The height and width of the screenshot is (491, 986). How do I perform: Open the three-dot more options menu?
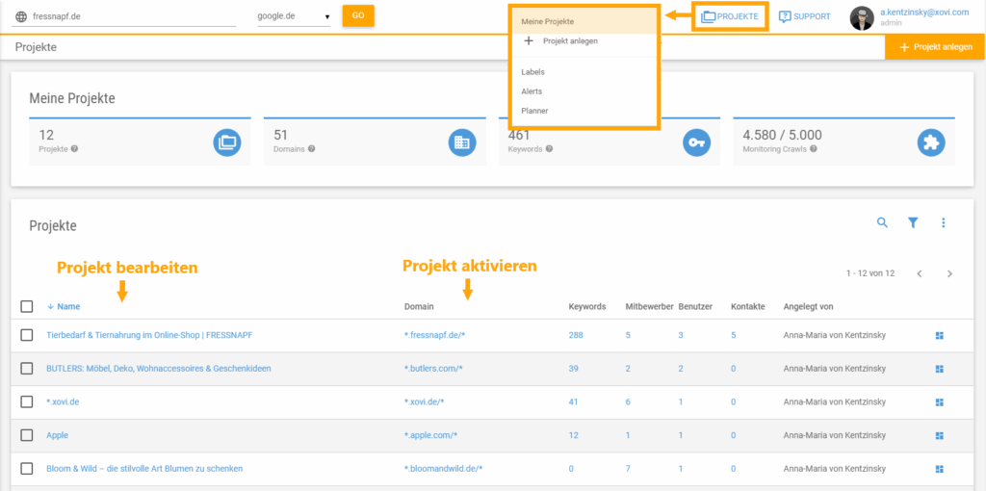click(x=944, y=222)
